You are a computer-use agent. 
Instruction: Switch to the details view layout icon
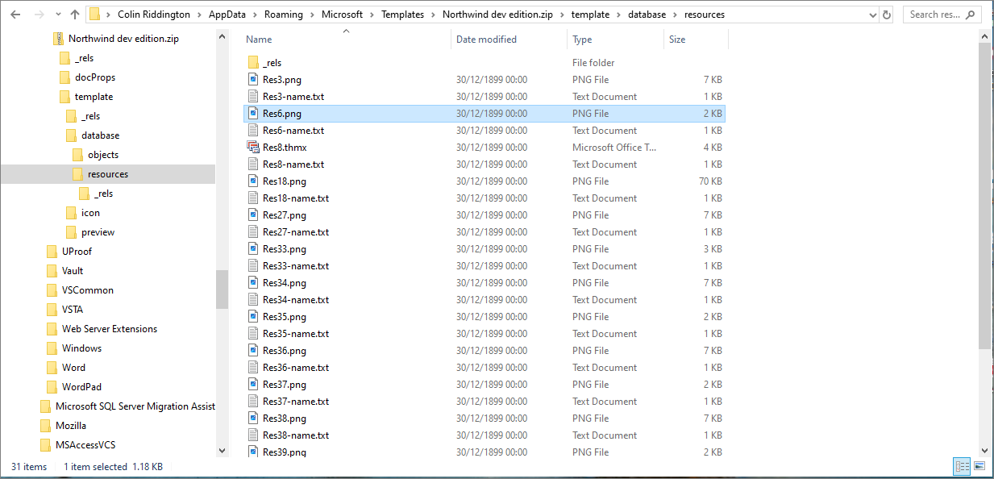[x=962, y=466]
